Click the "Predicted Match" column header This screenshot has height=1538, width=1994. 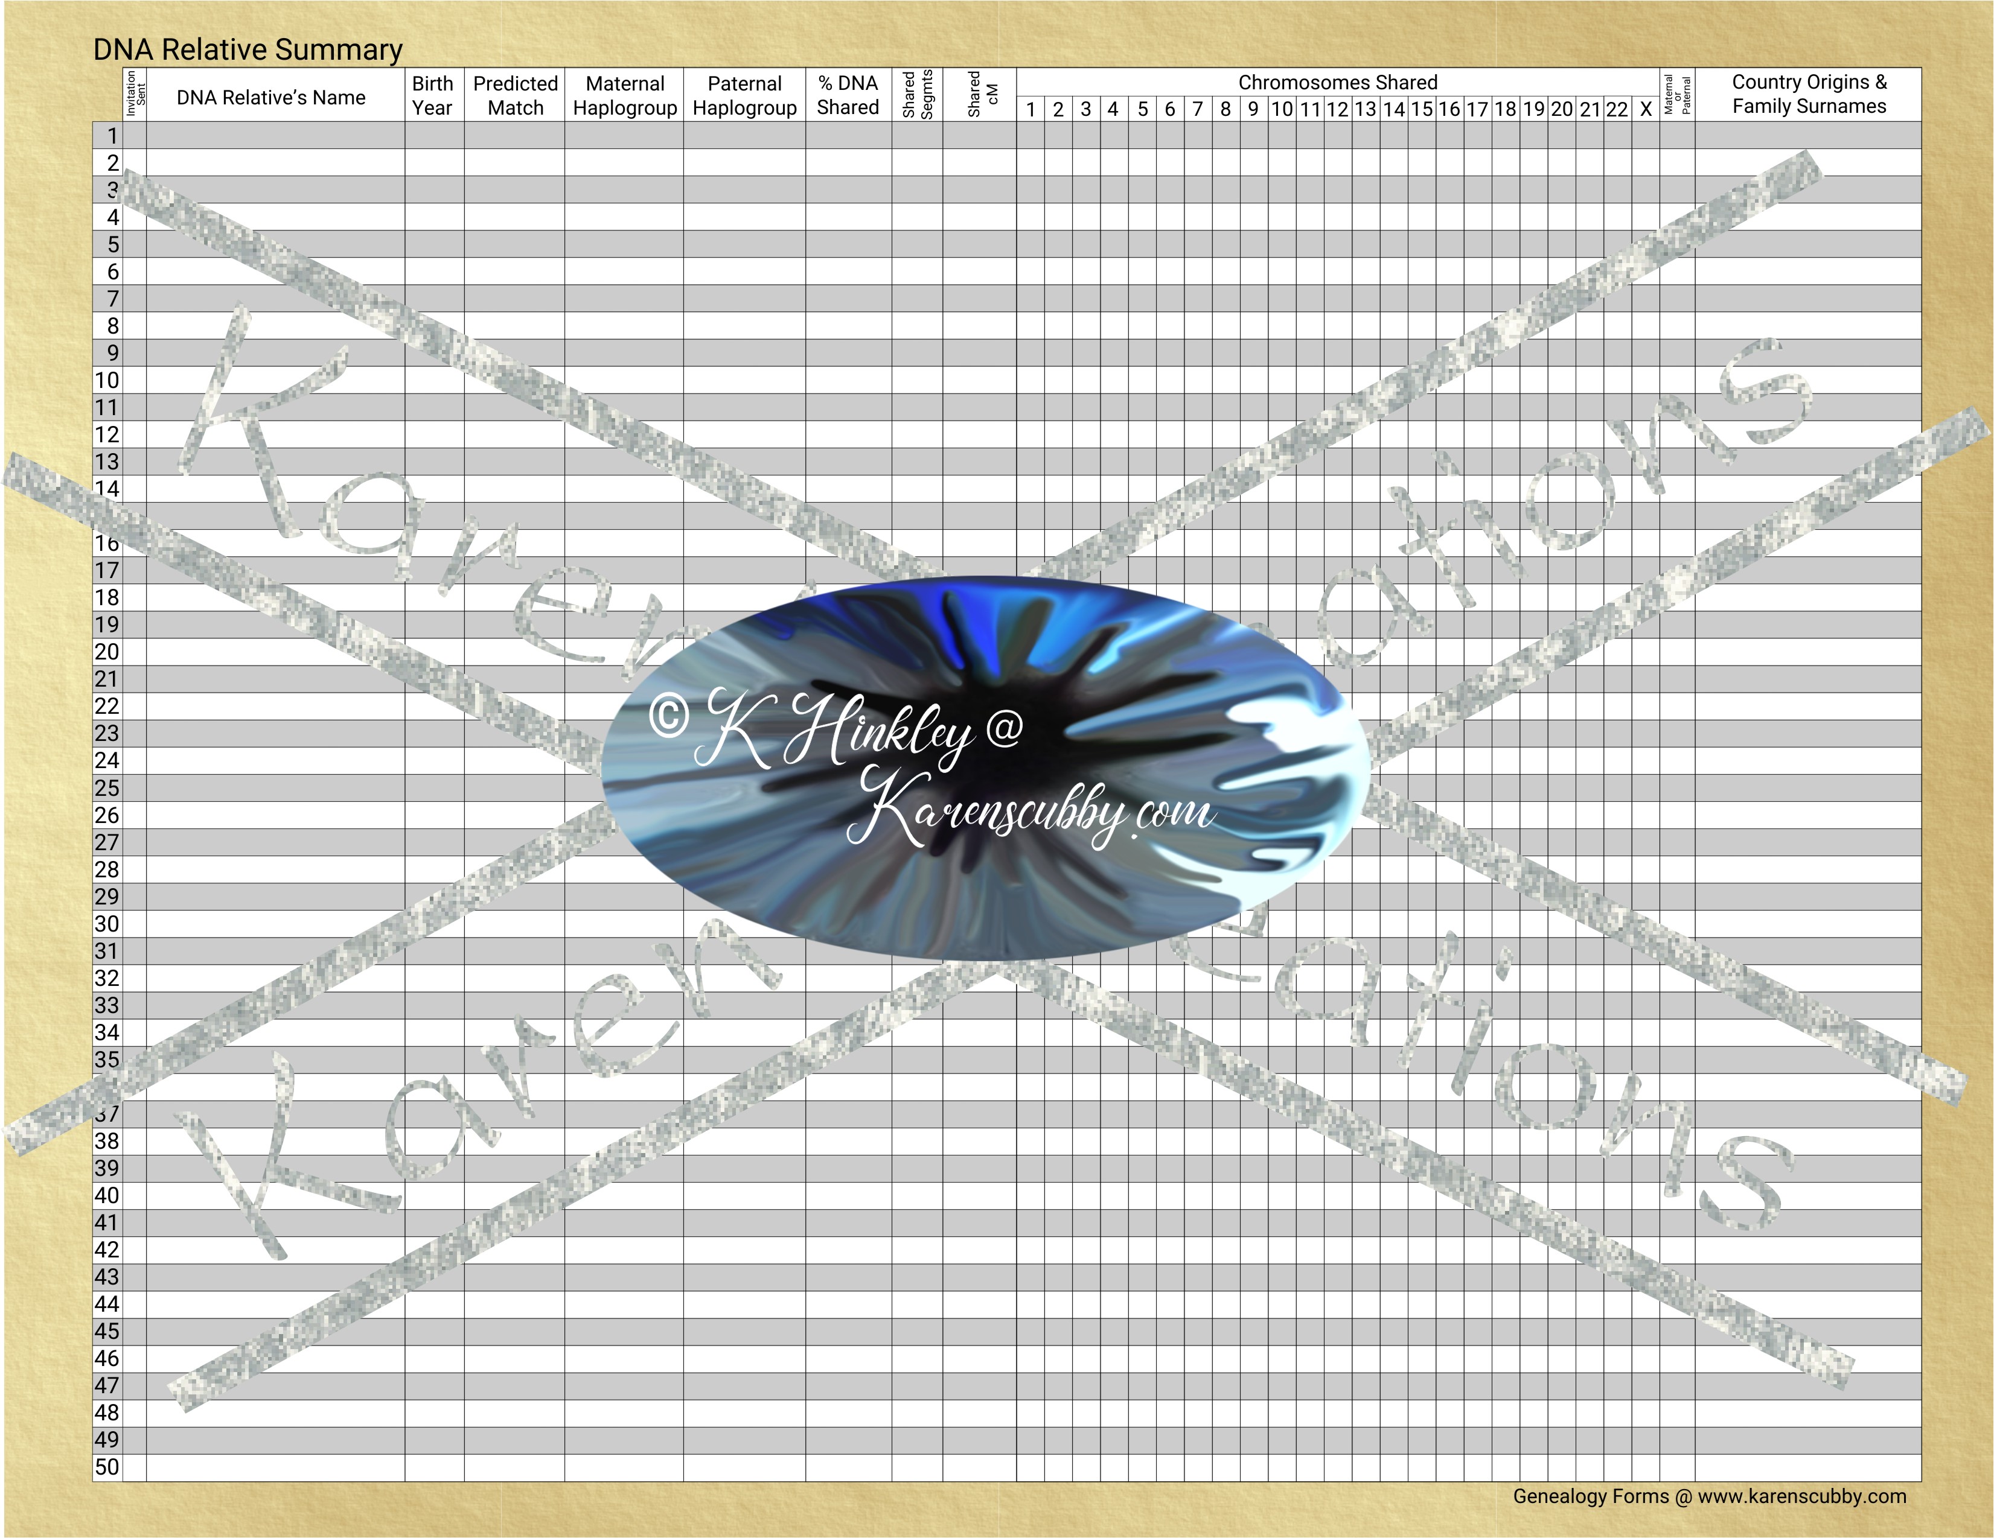(515, 95)
